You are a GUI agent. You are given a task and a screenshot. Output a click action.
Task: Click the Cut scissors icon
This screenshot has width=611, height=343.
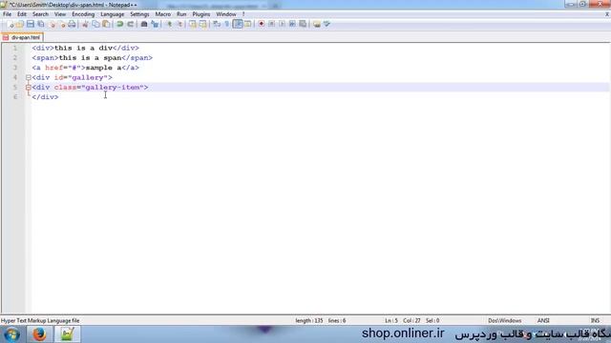[x=85, y=24]
